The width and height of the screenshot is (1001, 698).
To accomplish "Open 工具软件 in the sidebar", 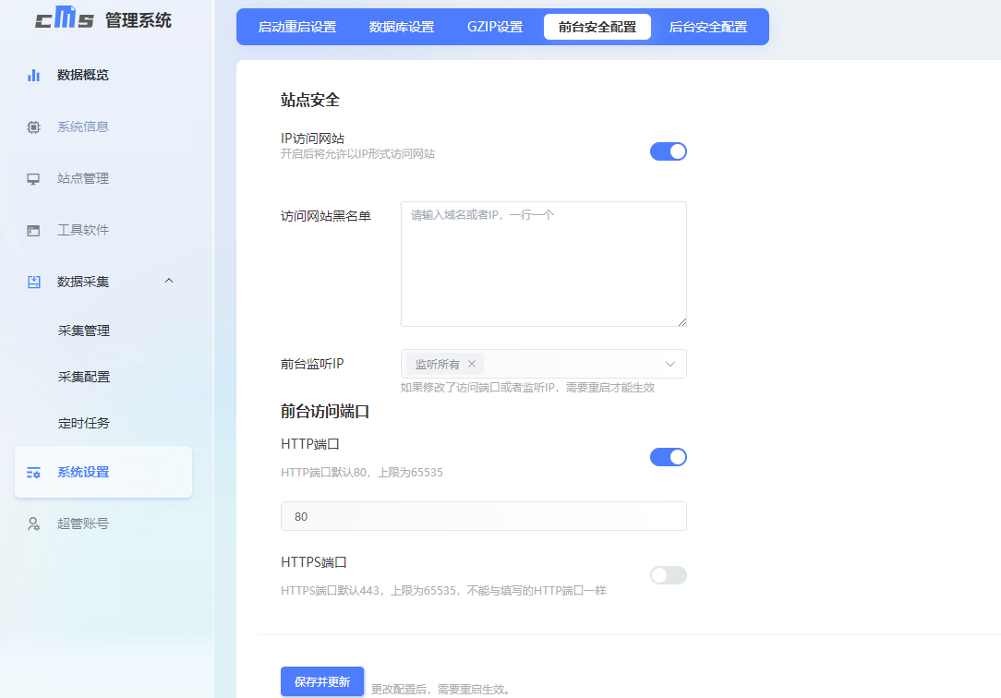I will click(83, 230).
